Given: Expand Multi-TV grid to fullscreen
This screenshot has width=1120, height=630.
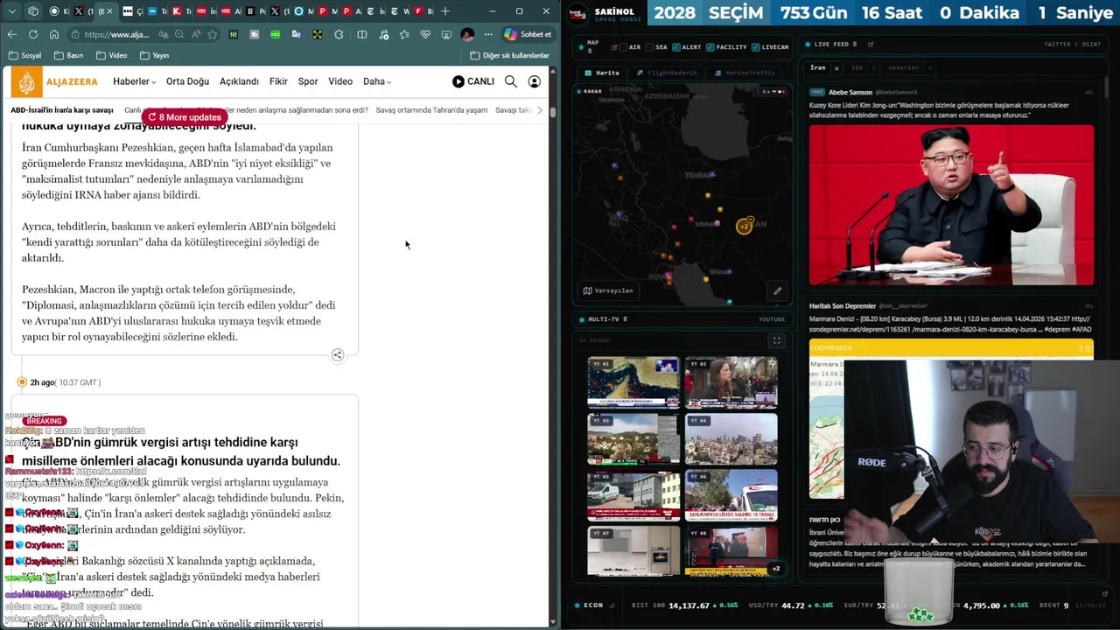Looking at the screenshot, I should click(x=776, y=340).
